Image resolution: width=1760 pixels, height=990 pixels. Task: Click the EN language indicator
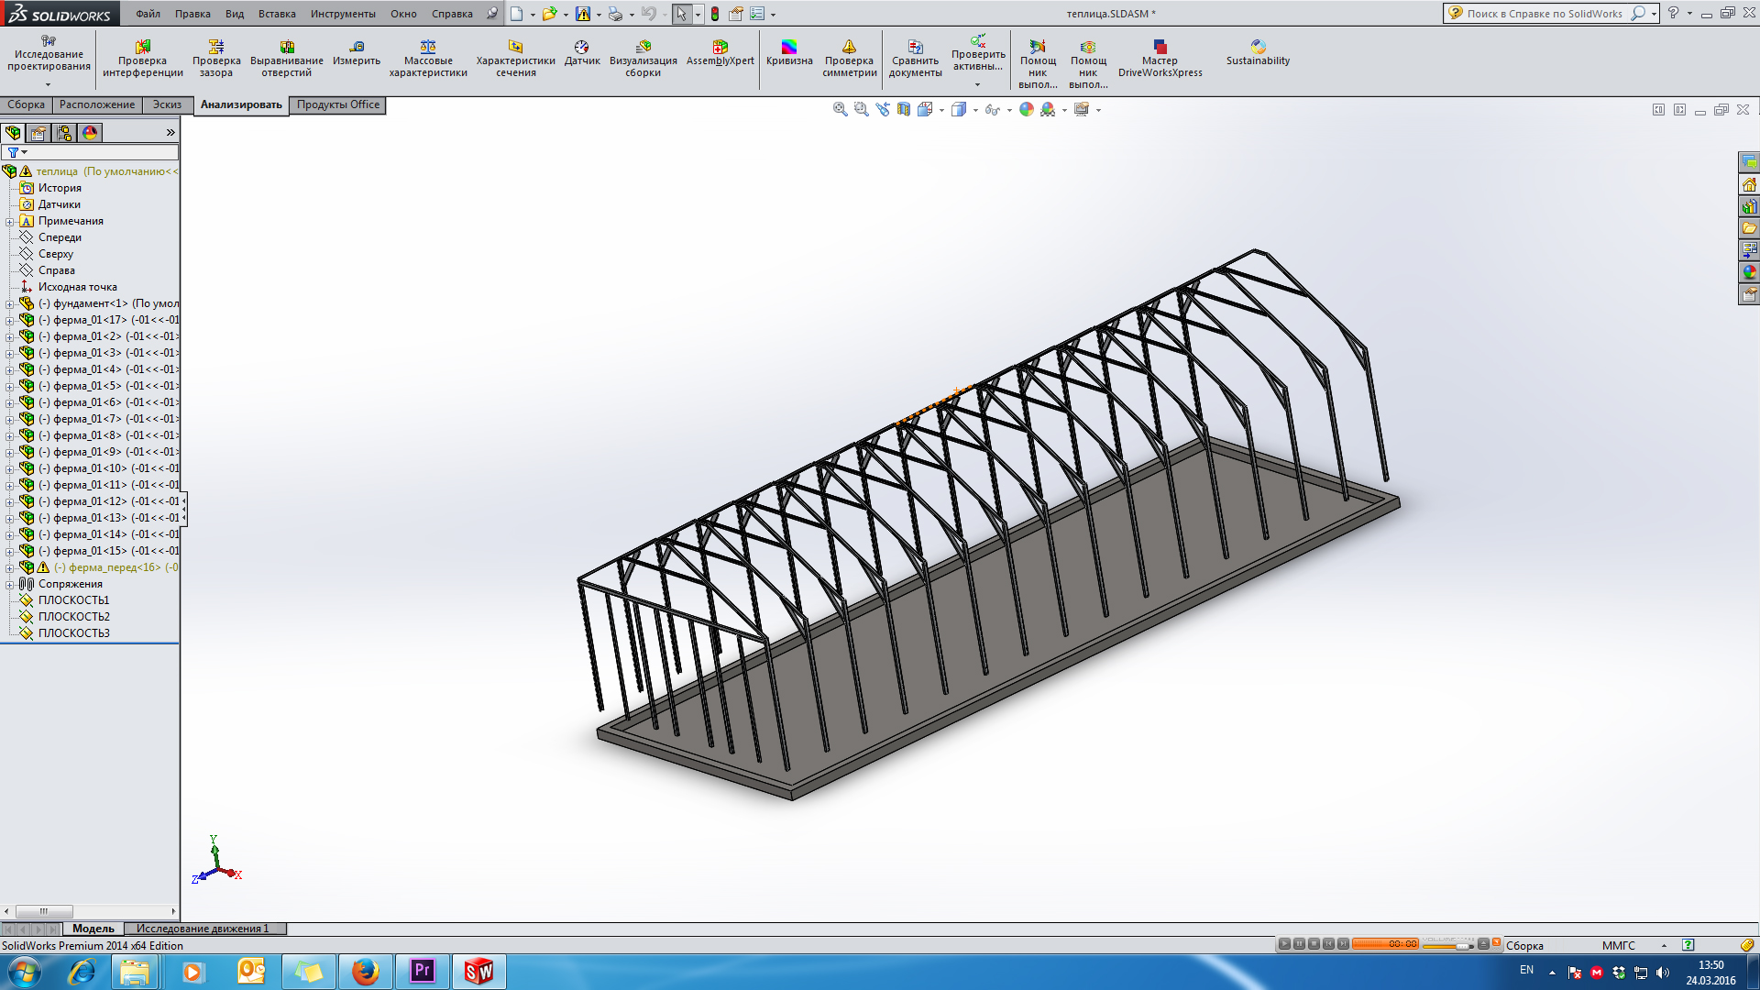pos(1526,970)
